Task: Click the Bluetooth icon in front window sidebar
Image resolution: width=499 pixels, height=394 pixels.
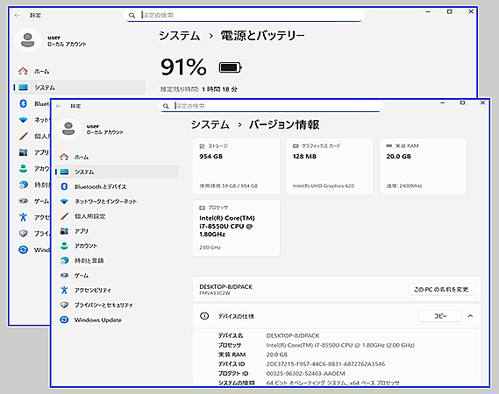Action: click(64, 186)
